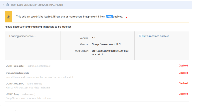Click the '0 of 4 modules enabled' link

click(x=156, y=36)
